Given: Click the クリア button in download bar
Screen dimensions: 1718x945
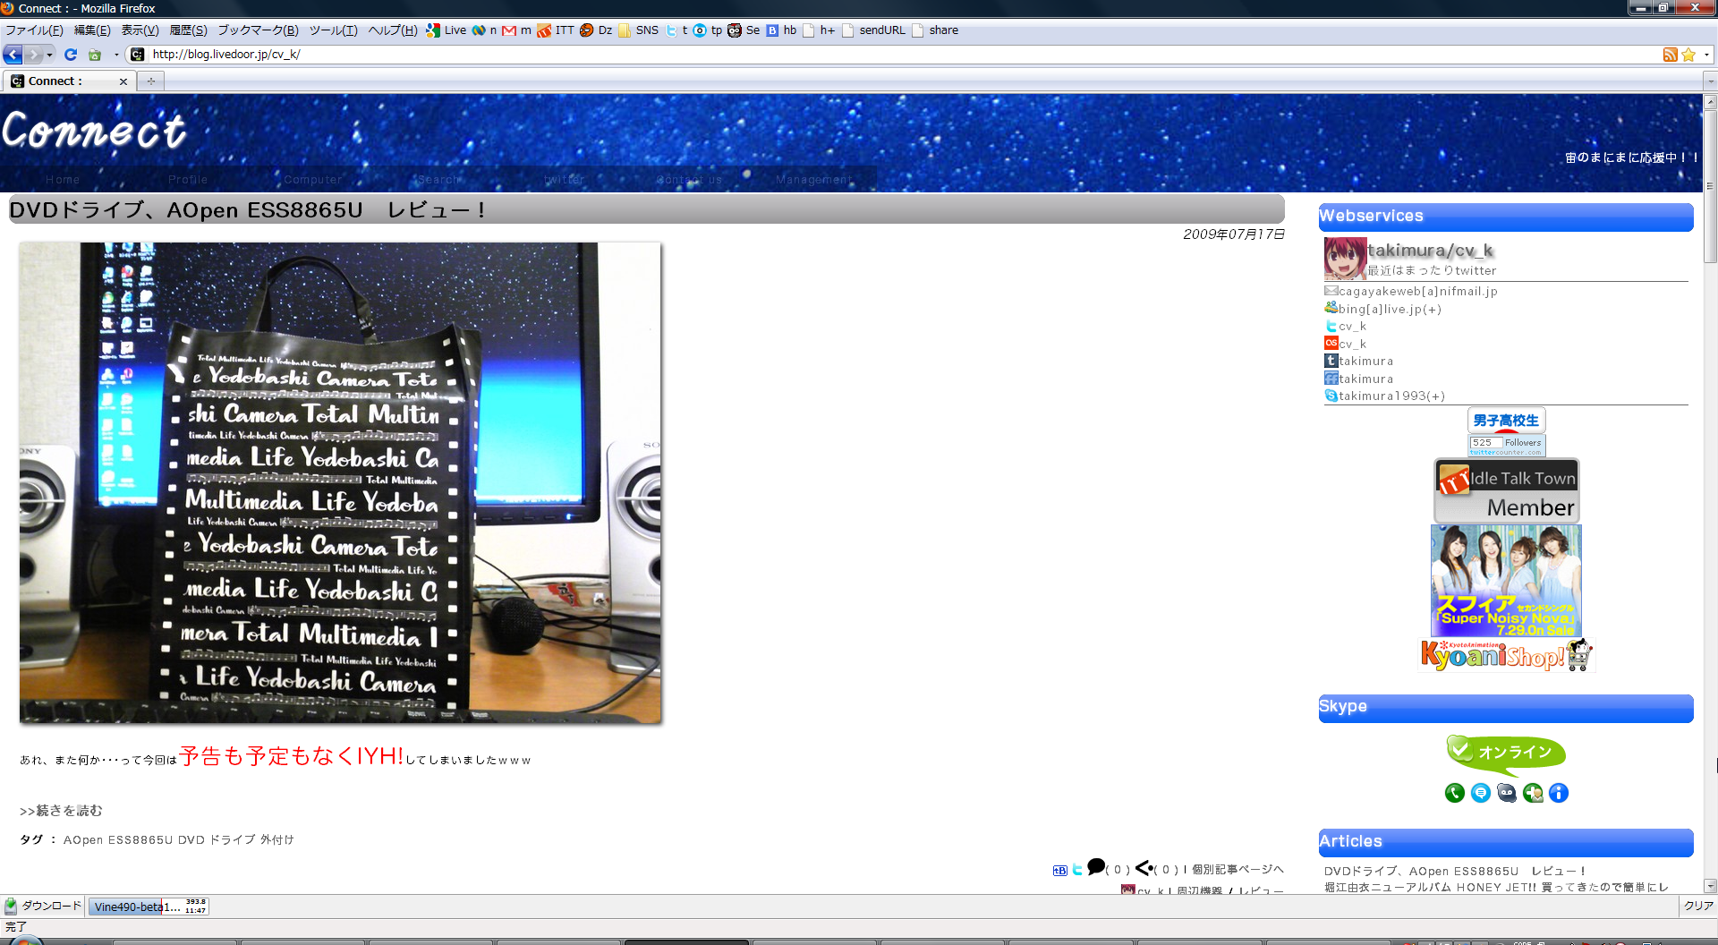Looking at the screenshot, I should pos(1698,906).
